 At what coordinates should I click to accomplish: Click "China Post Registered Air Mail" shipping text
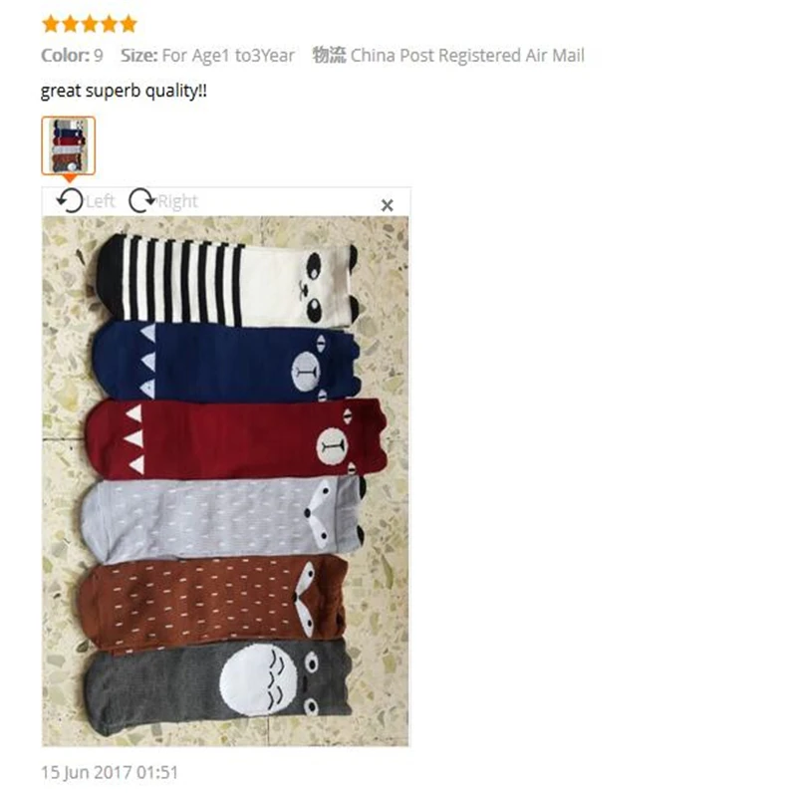467,56
